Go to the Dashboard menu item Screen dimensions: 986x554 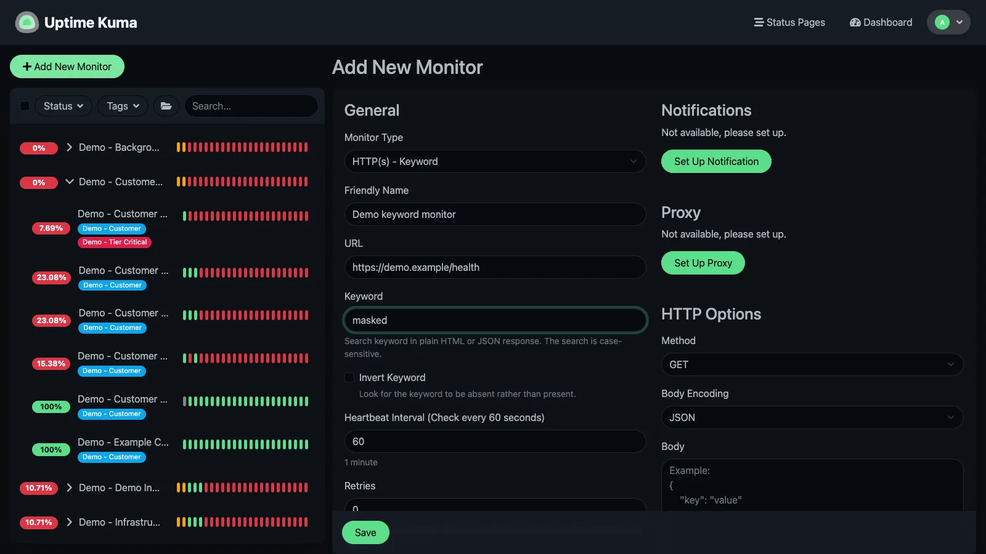(881, 22)
